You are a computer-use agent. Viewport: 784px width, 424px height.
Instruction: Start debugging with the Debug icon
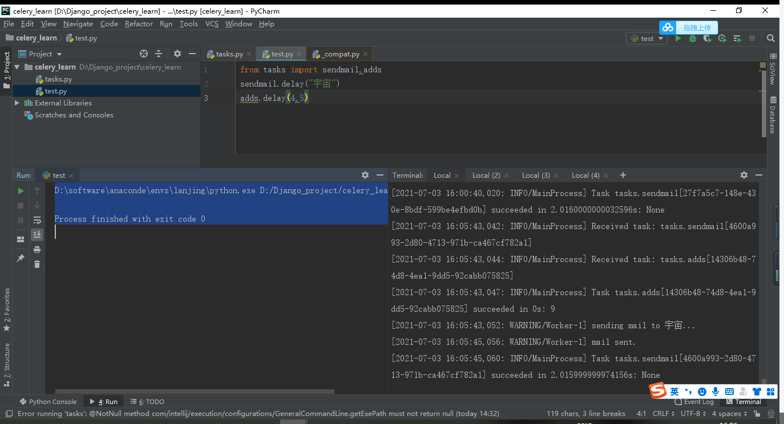(x=693, y=38)
